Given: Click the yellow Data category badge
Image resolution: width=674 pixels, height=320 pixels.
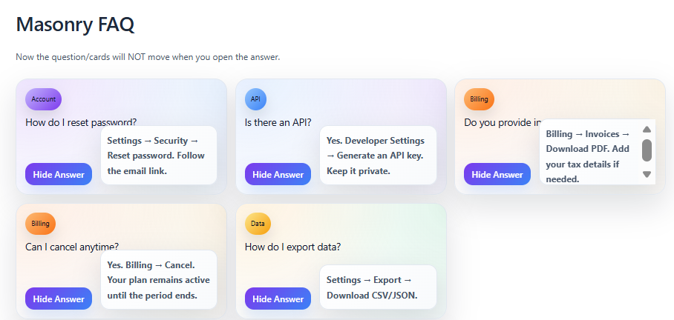Looking at the screenshot, I should coord(258,224).
